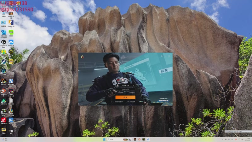252x142 pixels.
Task: Launch NetEase Cloud Music shortcut
Action: (x=3, y=121)
